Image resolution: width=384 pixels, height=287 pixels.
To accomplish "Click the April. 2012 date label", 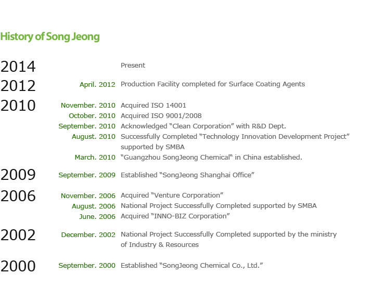I will click(97, 85).
